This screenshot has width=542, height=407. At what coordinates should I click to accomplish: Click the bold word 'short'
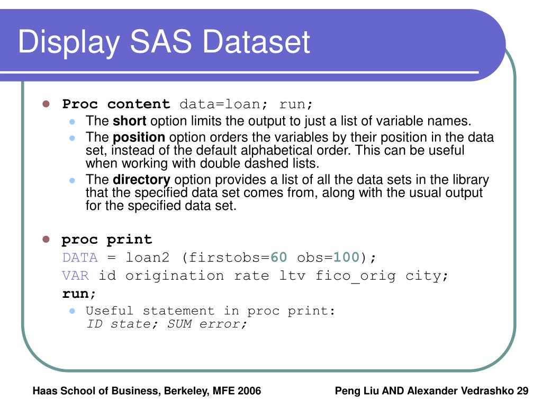pos(129,121)
